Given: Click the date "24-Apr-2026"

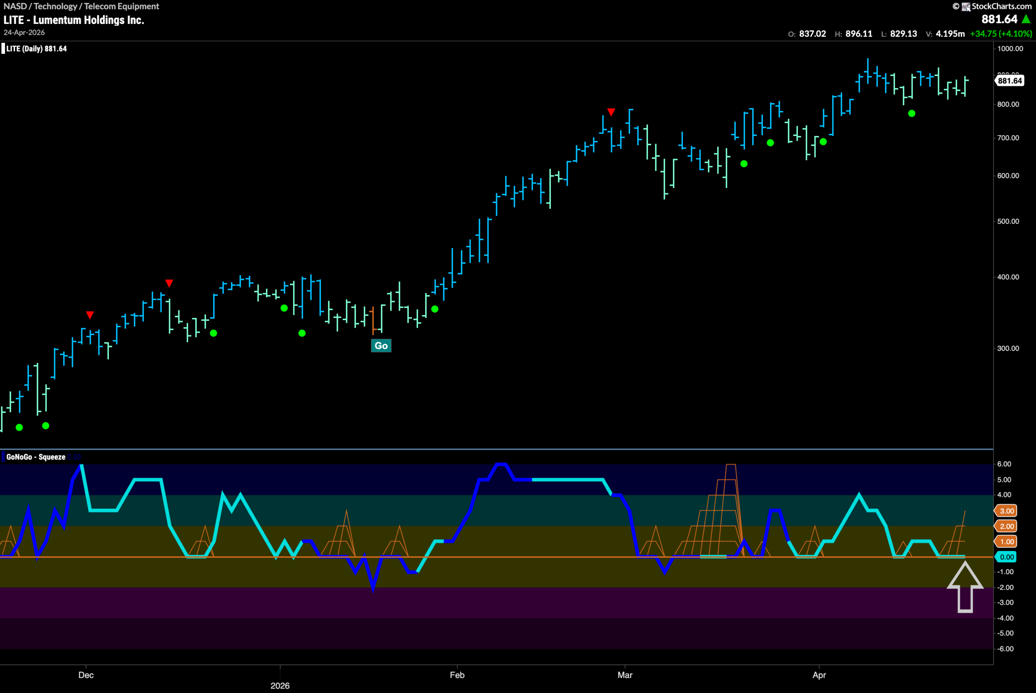Looking at the screenshot, I should (x=24, y=33).
